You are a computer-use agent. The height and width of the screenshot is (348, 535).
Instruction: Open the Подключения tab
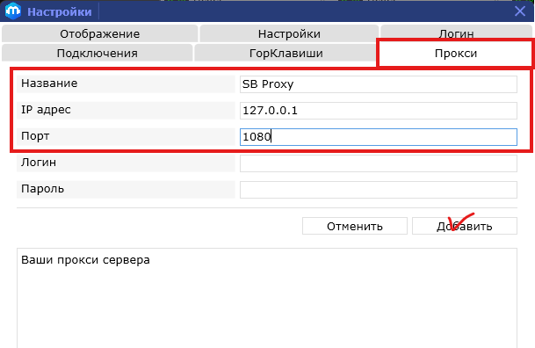tap(98, 54)
